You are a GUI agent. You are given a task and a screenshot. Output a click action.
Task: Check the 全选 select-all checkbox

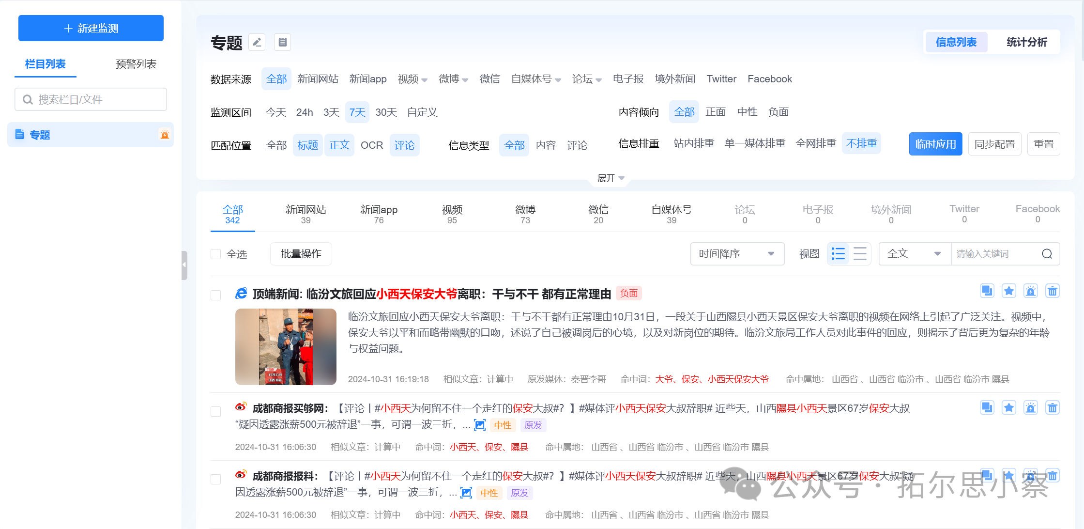point(216,254)
